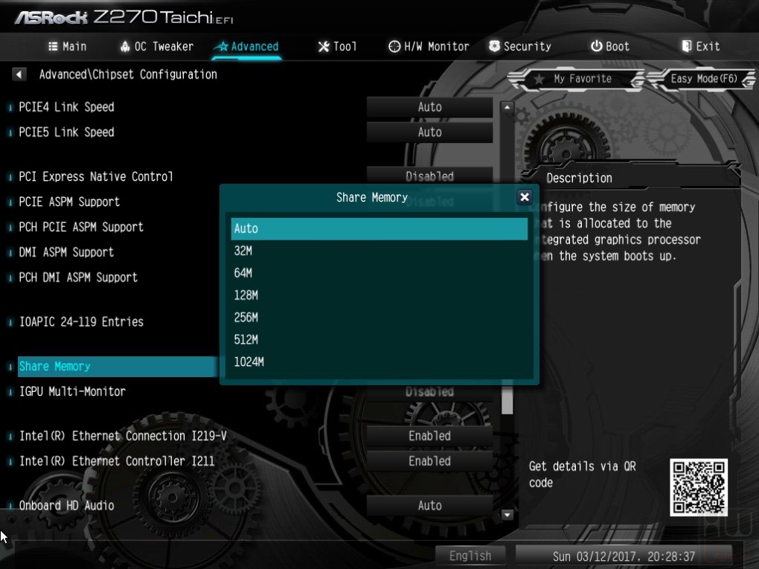Select PCIE ASPM Support setting
The height and width of the screenshot is (569, 759).
pos(69,202)
